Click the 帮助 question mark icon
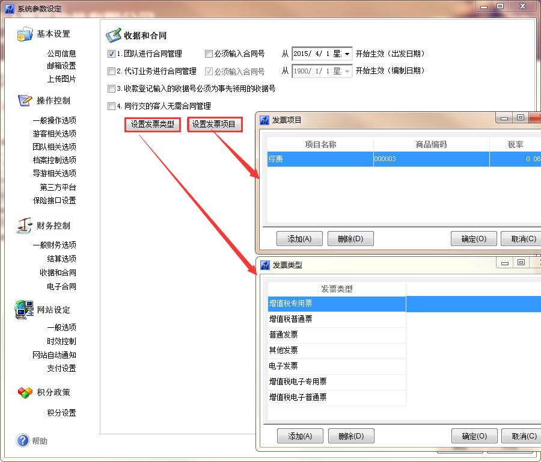Screen dimensions: 541x462 click(23, 441)
